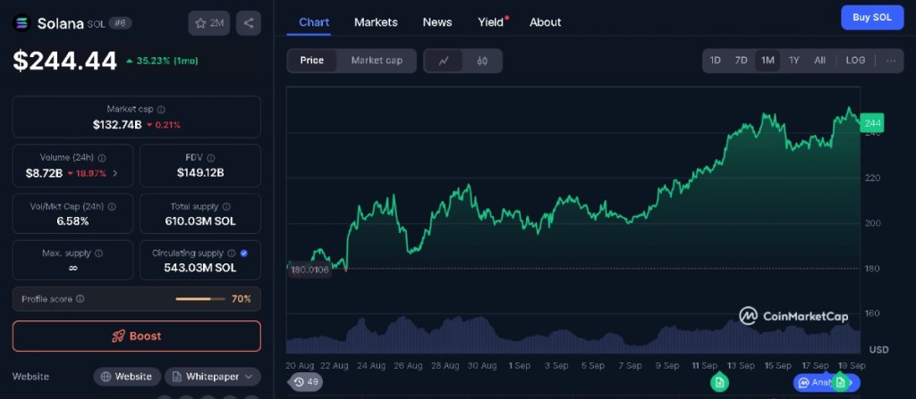Screen dimensions: 916x399
Task: Click the share icon next to Solana
Action: tap(249, 23)
